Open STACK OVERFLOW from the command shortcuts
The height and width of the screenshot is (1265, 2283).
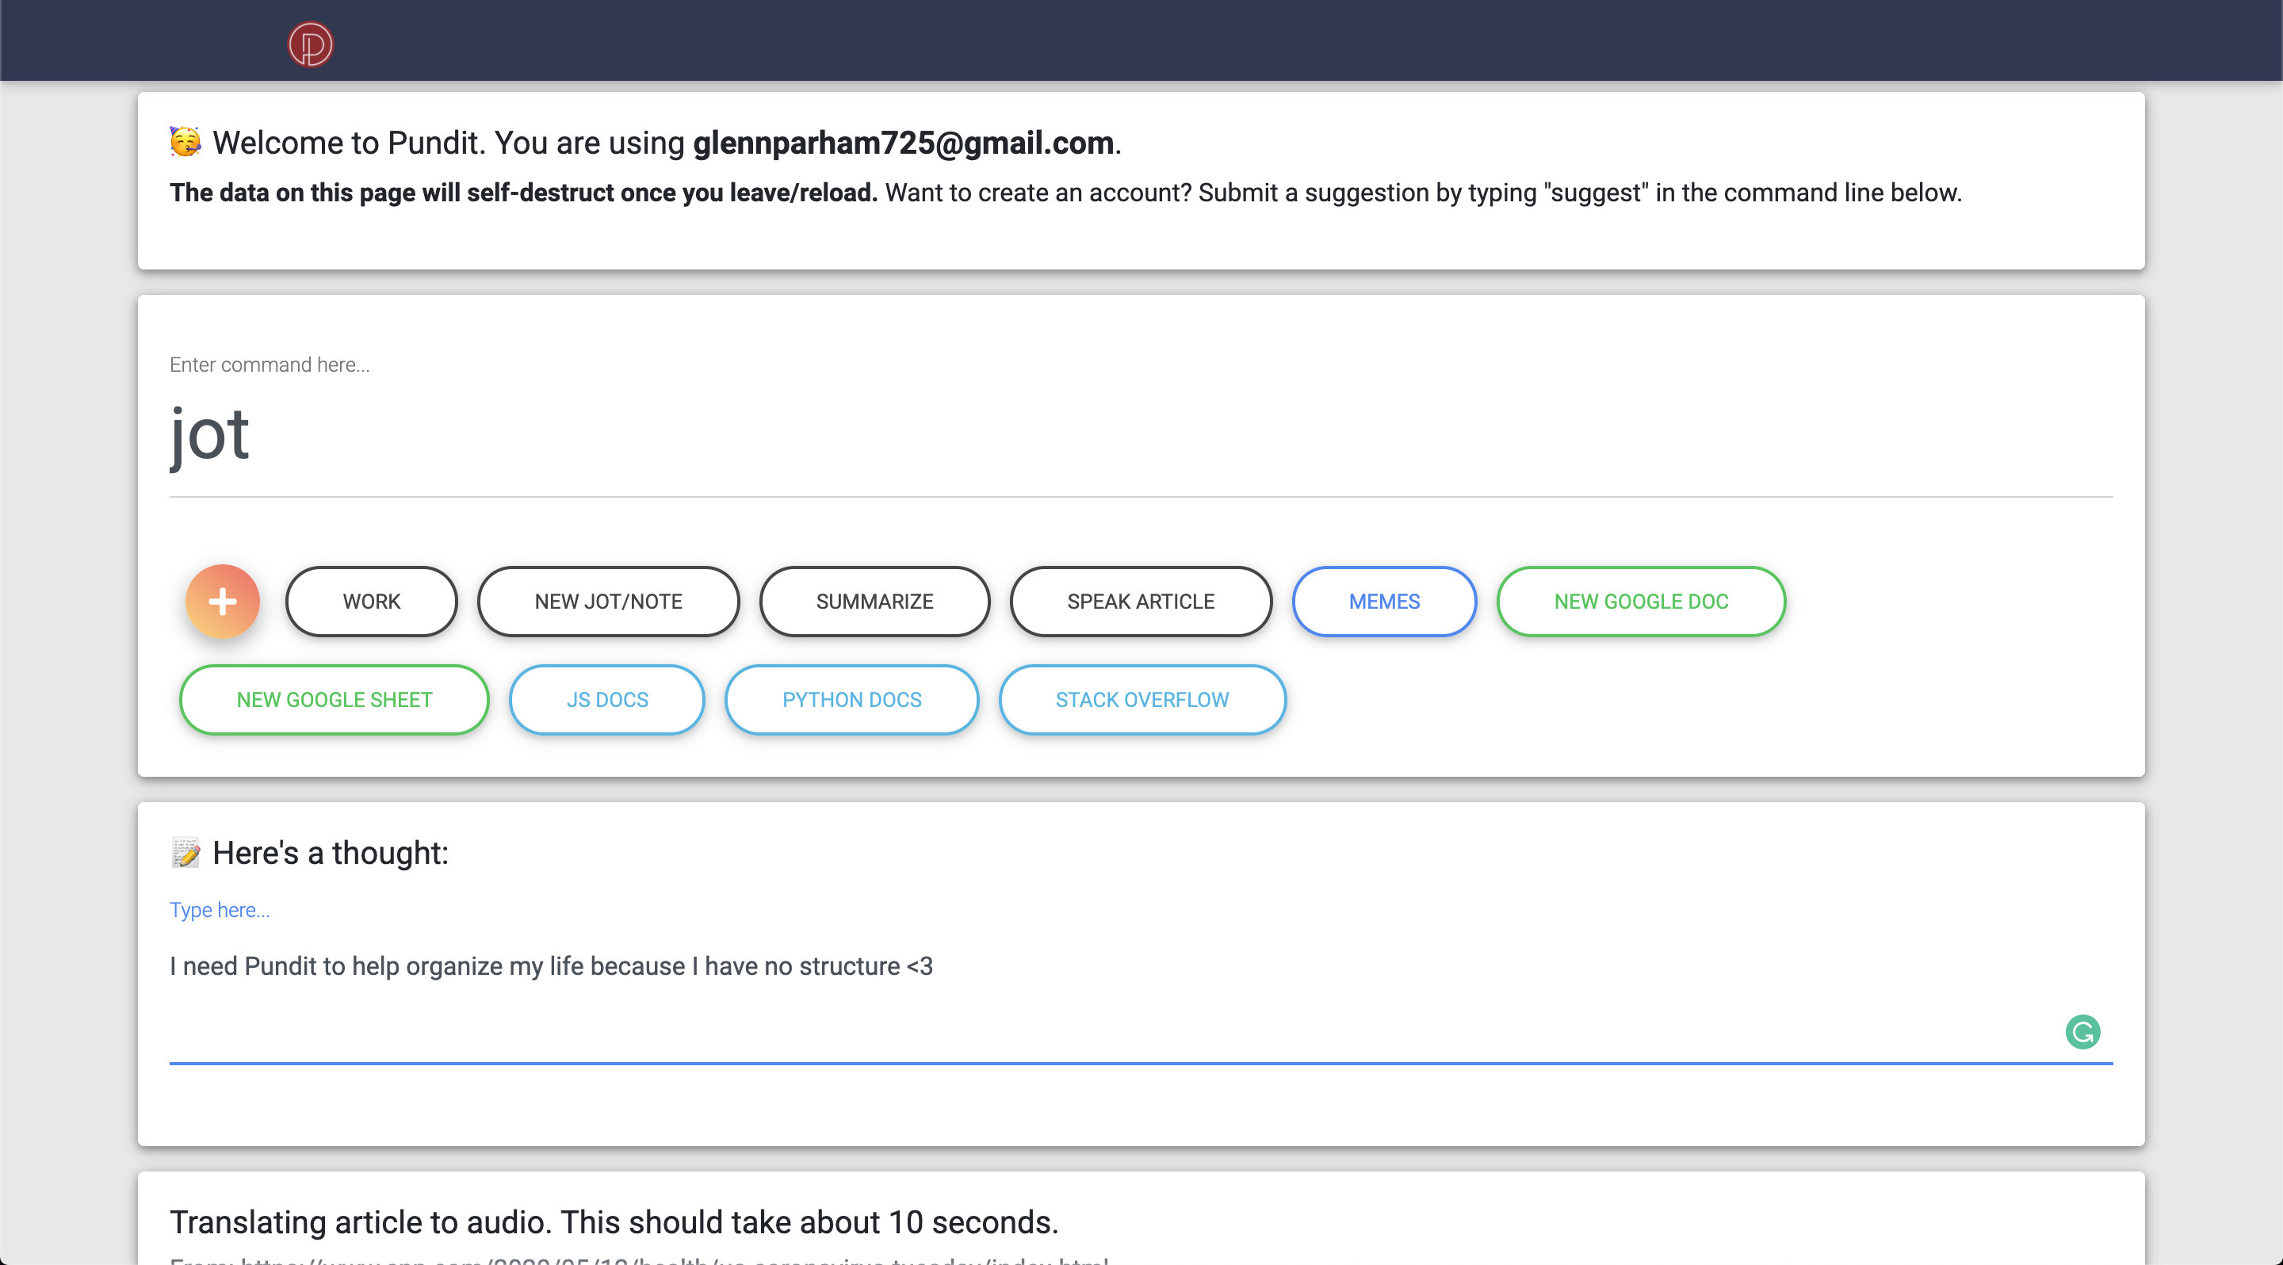tap(1141, 700)
